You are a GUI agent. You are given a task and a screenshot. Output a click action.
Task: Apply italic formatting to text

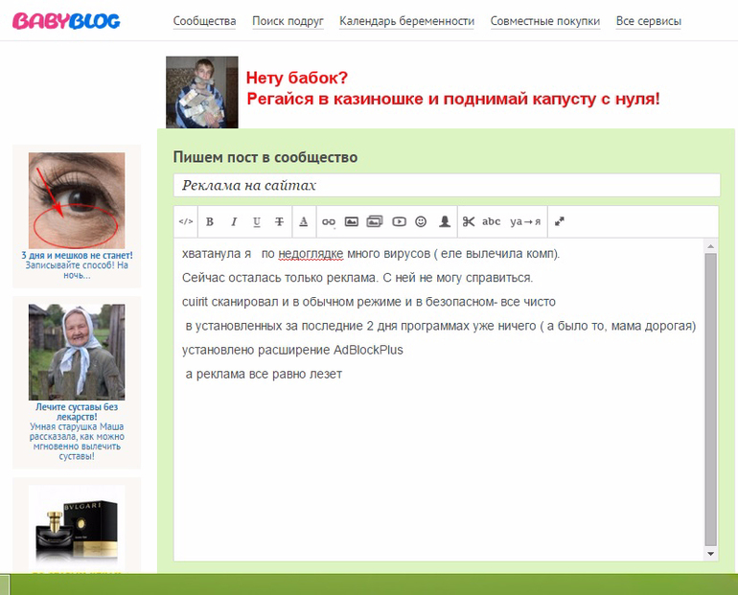click(x=233, y=221)
